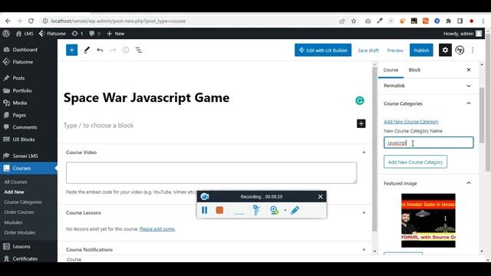Open Modules submenu item

(x=13, y=222)
